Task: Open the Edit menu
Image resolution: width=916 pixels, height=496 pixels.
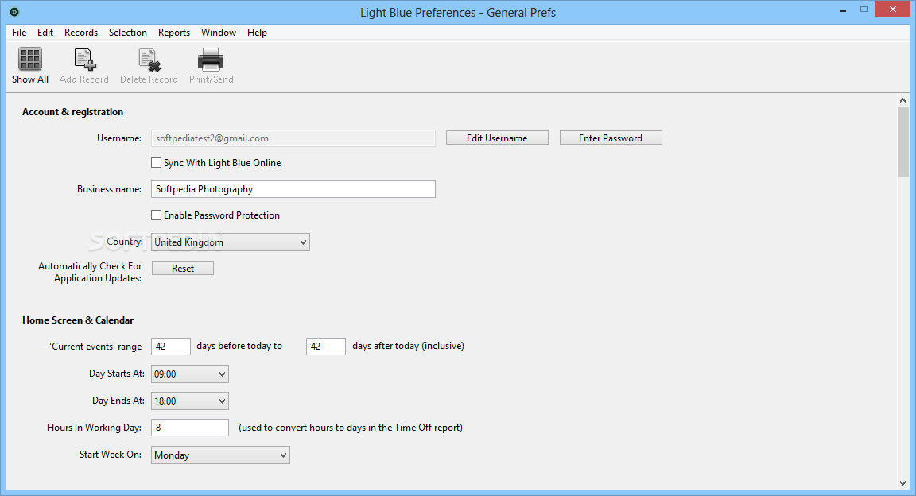Action: [x=45, y=33]
